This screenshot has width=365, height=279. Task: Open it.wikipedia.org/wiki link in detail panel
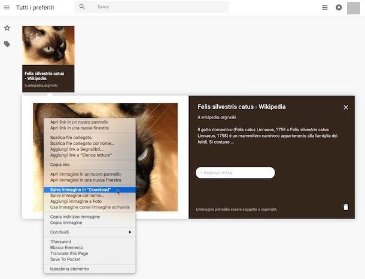point(217,117)
